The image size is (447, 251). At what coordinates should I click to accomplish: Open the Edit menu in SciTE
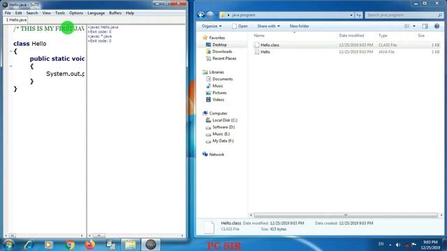19,13
